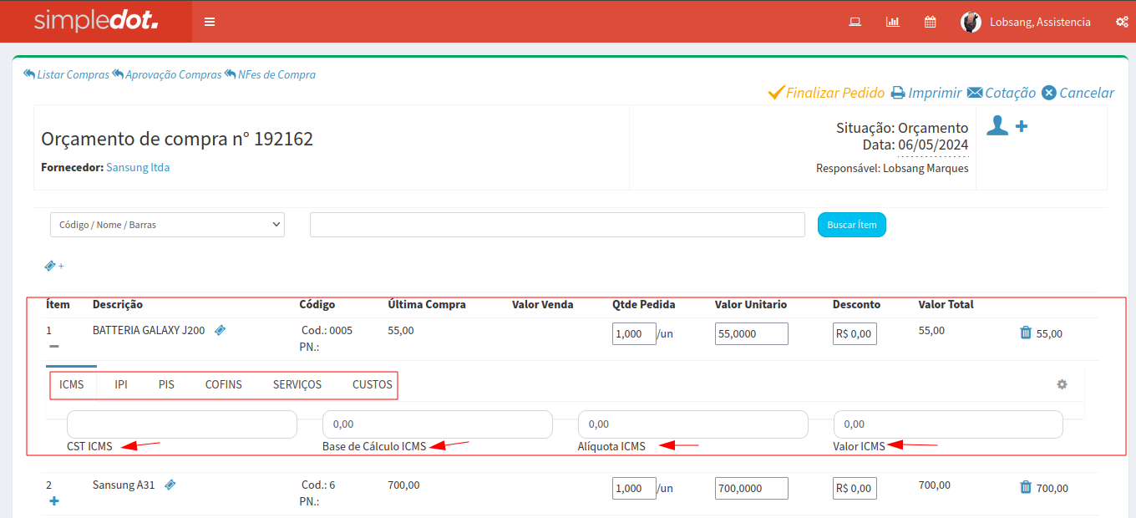Click the CST ICMS input field
1136x518 pixels.
pos(182,424)
